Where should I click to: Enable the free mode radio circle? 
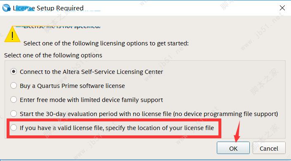point(14,99)
